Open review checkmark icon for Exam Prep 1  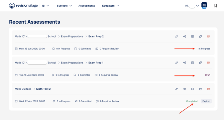pos(193,62)
